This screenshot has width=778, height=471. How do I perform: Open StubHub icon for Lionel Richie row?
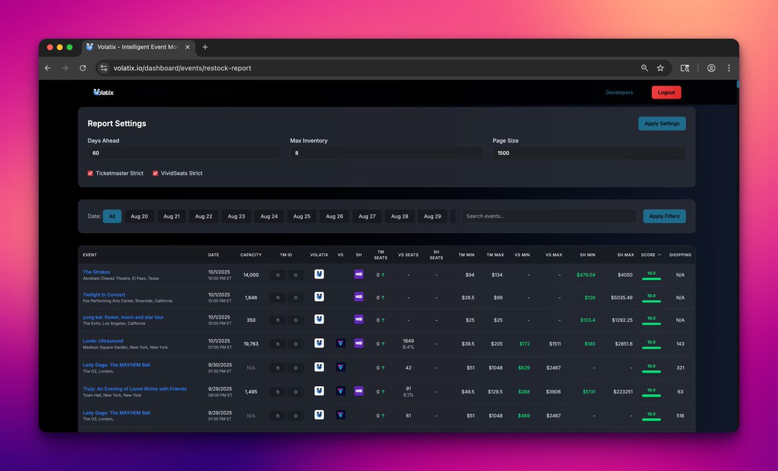(359, 391)
